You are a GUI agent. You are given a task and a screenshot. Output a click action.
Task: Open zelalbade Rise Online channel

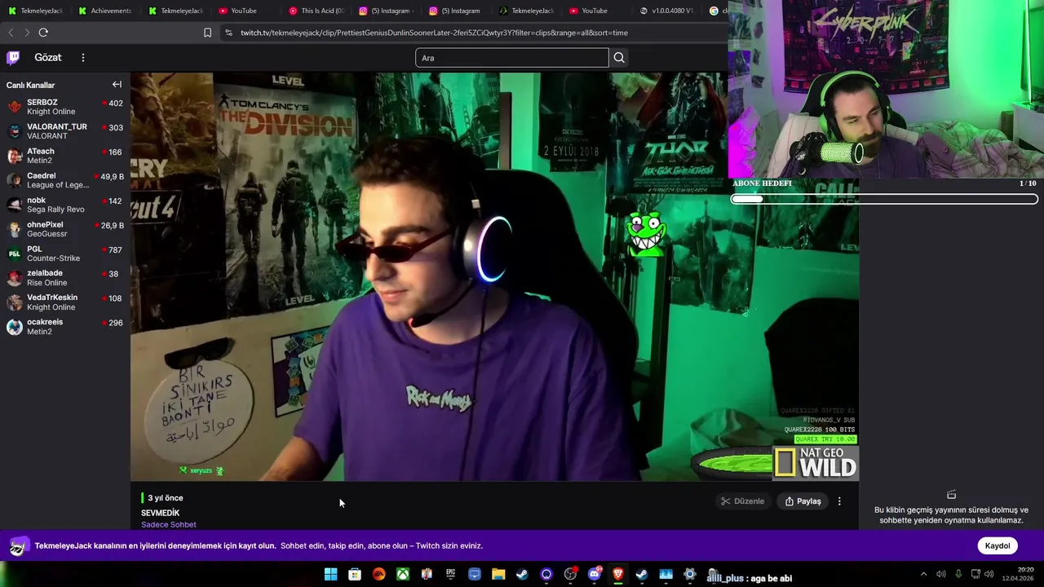(x=65, y=278)
